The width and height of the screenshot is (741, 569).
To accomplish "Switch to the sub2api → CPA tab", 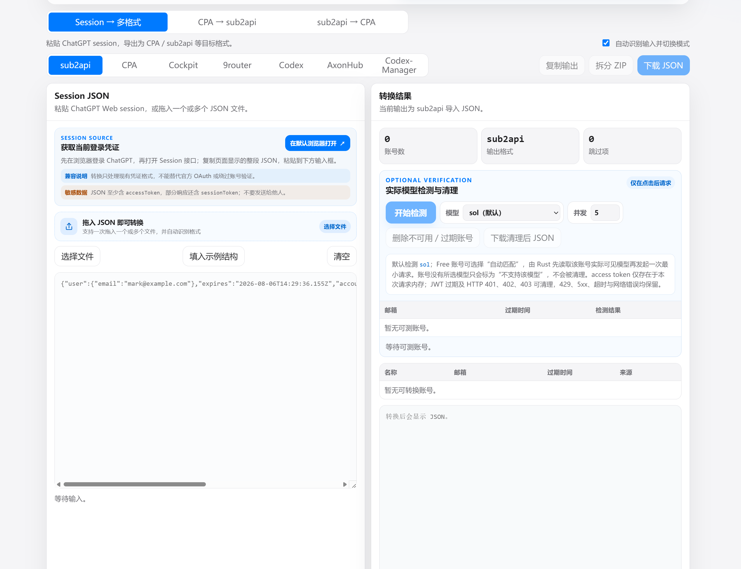I will pos(346,22).
